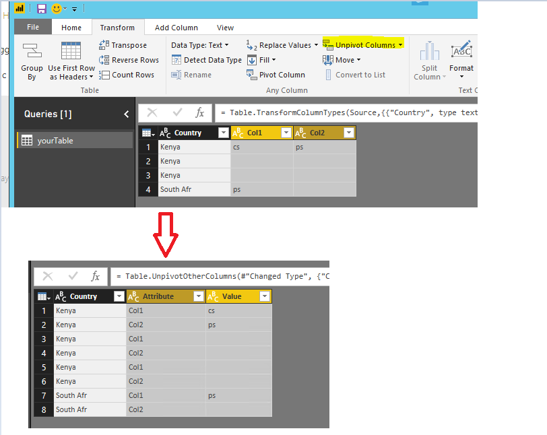The height and width of the screenshot is (435, 547).
Task: Select the yourTable query
Action: (x=75, y=140)
